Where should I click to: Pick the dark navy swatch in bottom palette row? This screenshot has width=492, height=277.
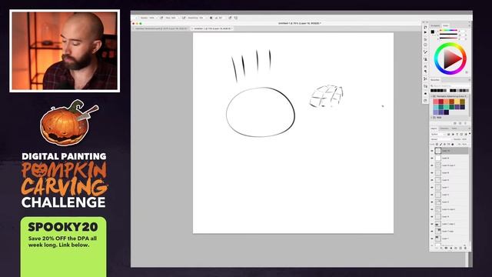click(447, 112)
